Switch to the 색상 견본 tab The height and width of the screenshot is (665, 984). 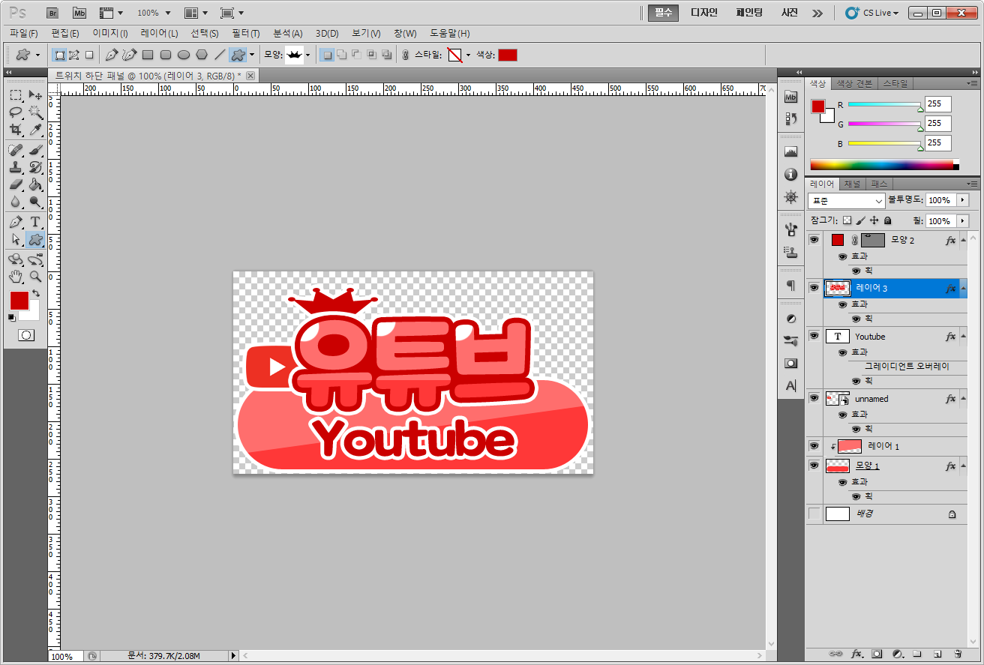tap(854, 83)
